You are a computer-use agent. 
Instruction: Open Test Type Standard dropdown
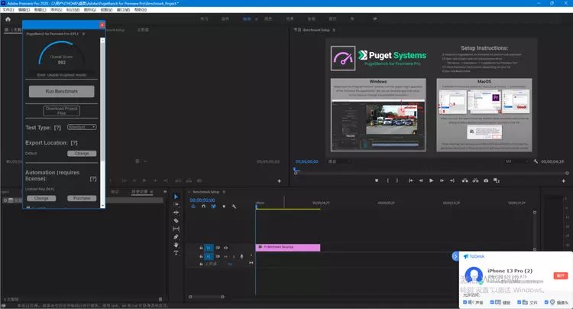(x=82, y=127)
